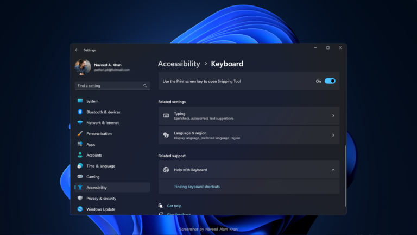
Task: Select the Network & internet wifi icon
Action: coord(80,123)
